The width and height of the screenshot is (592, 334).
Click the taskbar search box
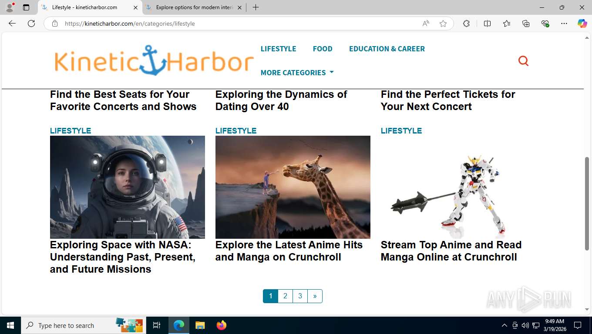pyautogui.click(x=83, y=325)
